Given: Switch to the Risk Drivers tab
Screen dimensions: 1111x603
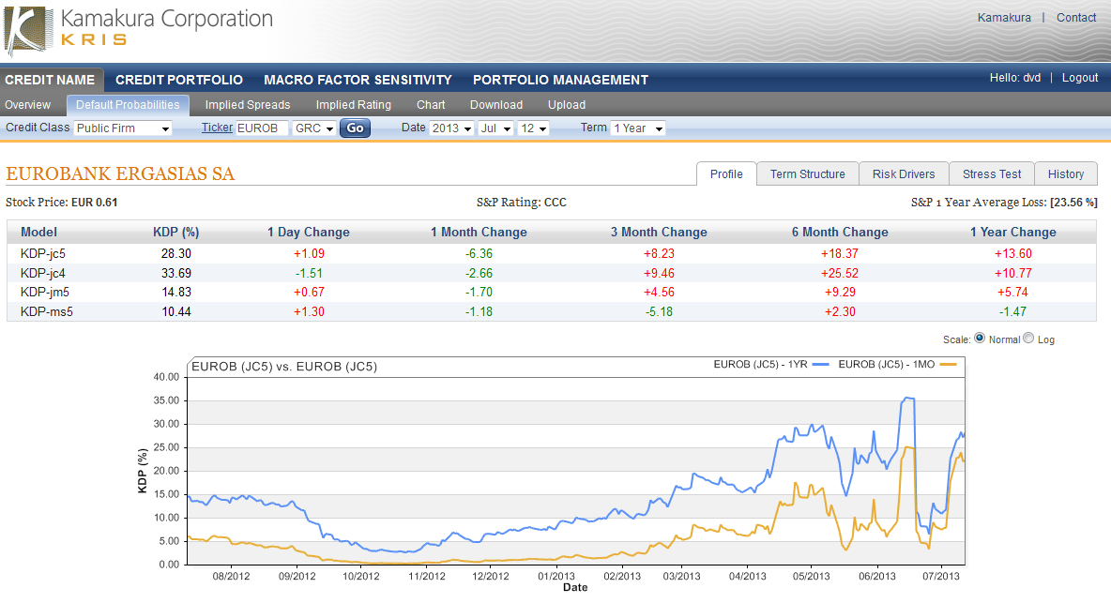Looking at the screenshot, I should 904,174.
